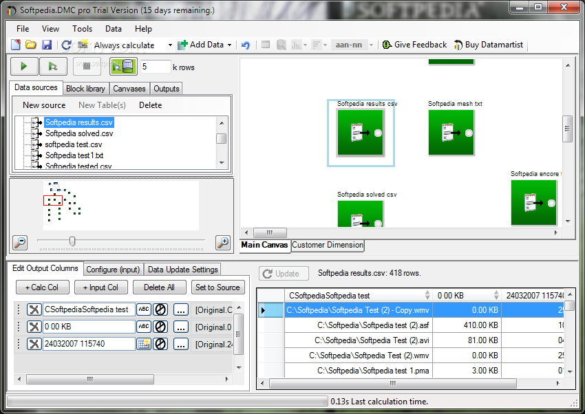
Task: Click the k rows number input field
Action: tap(156, 67)
